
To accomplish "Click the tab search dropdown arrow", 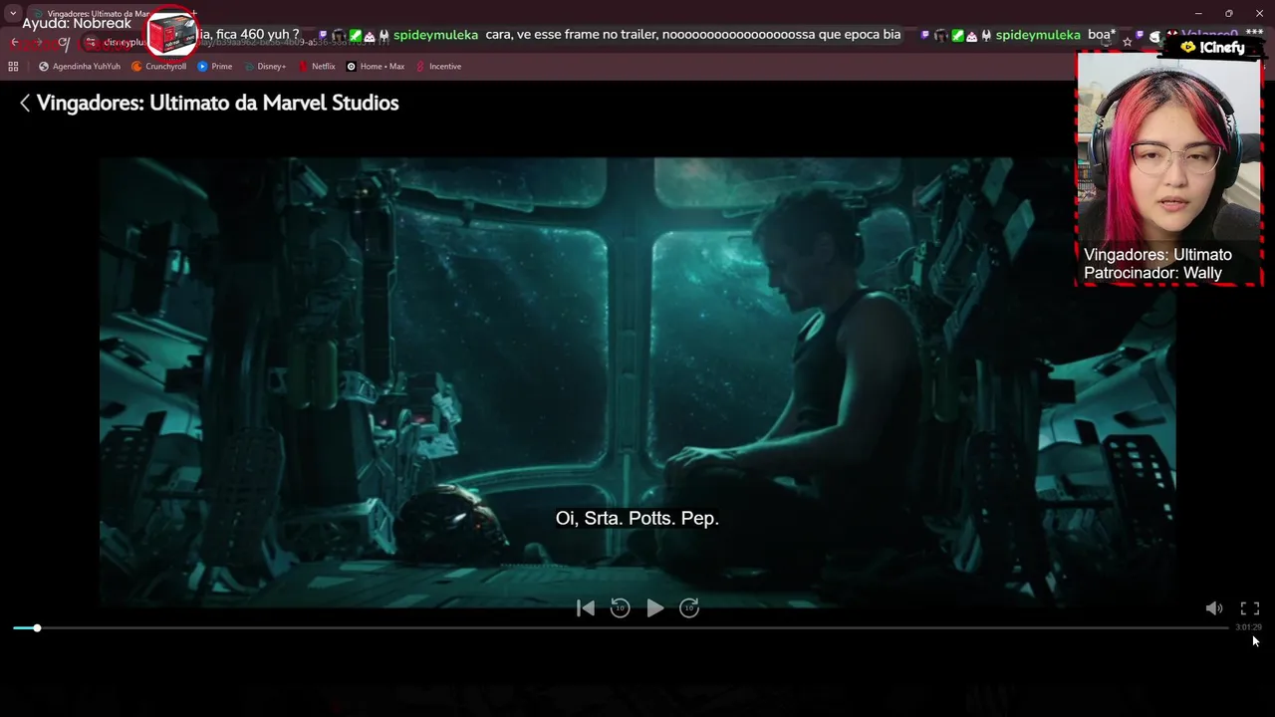I will coord(13,13).
